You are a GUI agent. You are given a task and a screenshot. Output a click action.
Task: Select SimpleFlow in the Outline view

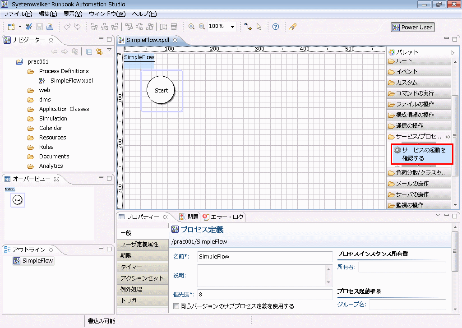37,260
